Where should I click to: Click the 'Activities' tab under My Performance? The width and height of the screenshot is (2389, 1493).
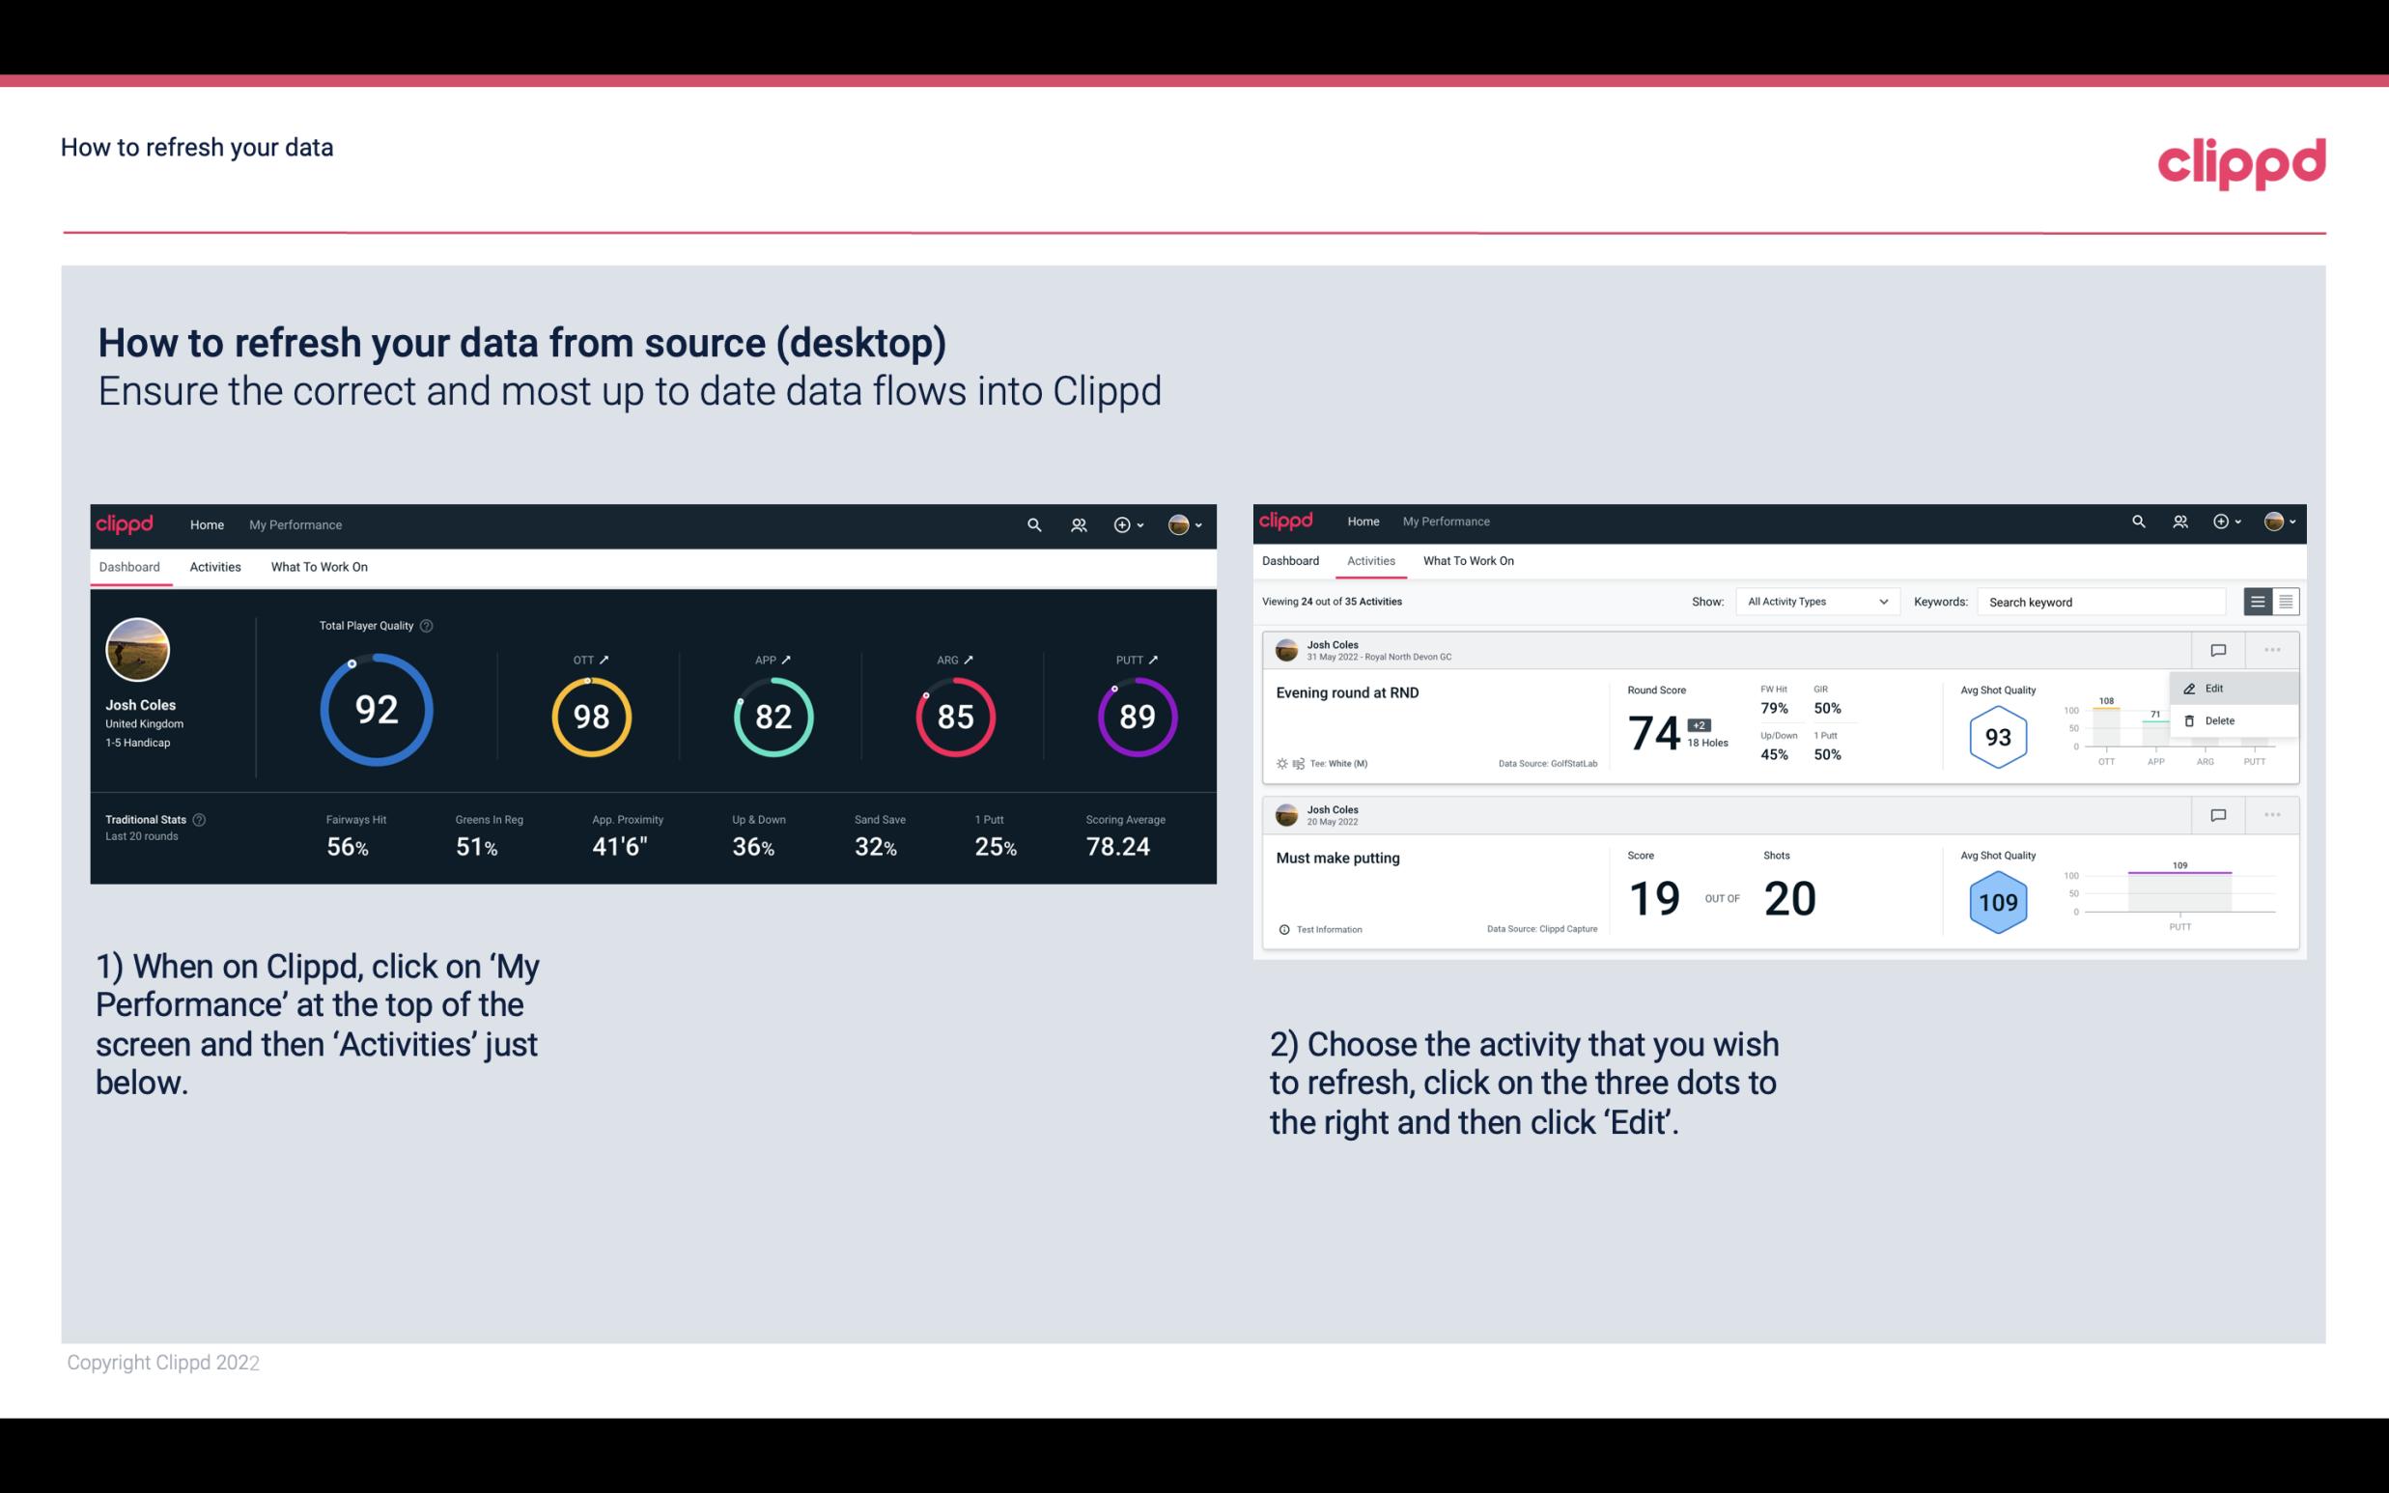click(215, 566)
